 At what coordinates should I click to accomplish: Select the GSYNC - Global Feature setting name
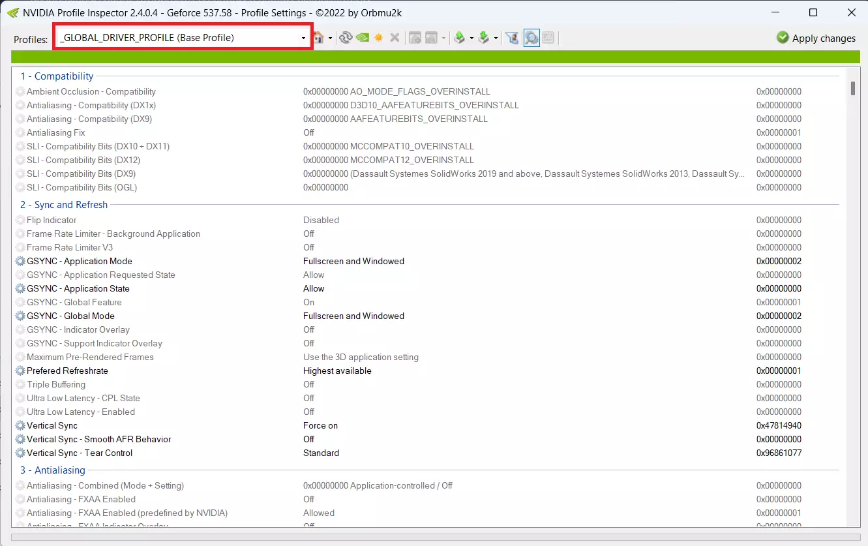(74, 303)
